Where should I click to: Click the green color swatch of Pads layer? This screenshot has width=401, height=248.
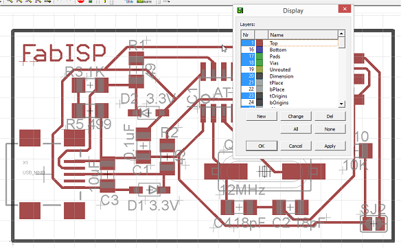click(260, 56)
